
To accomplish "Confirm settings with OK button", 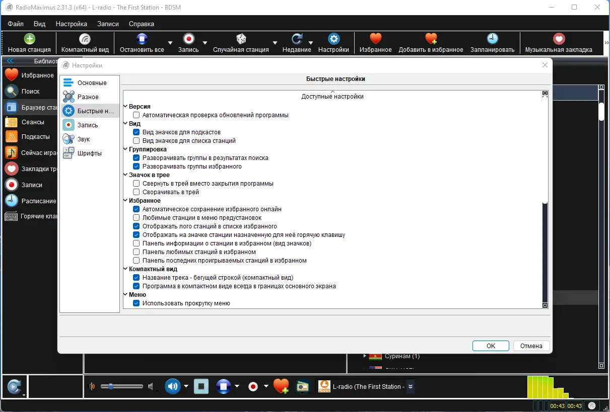I will pos(491,346).
